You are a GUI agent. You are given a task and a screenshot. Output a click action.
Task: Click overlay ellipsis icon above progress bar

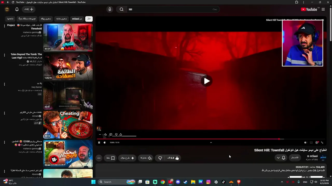(100, 135)
